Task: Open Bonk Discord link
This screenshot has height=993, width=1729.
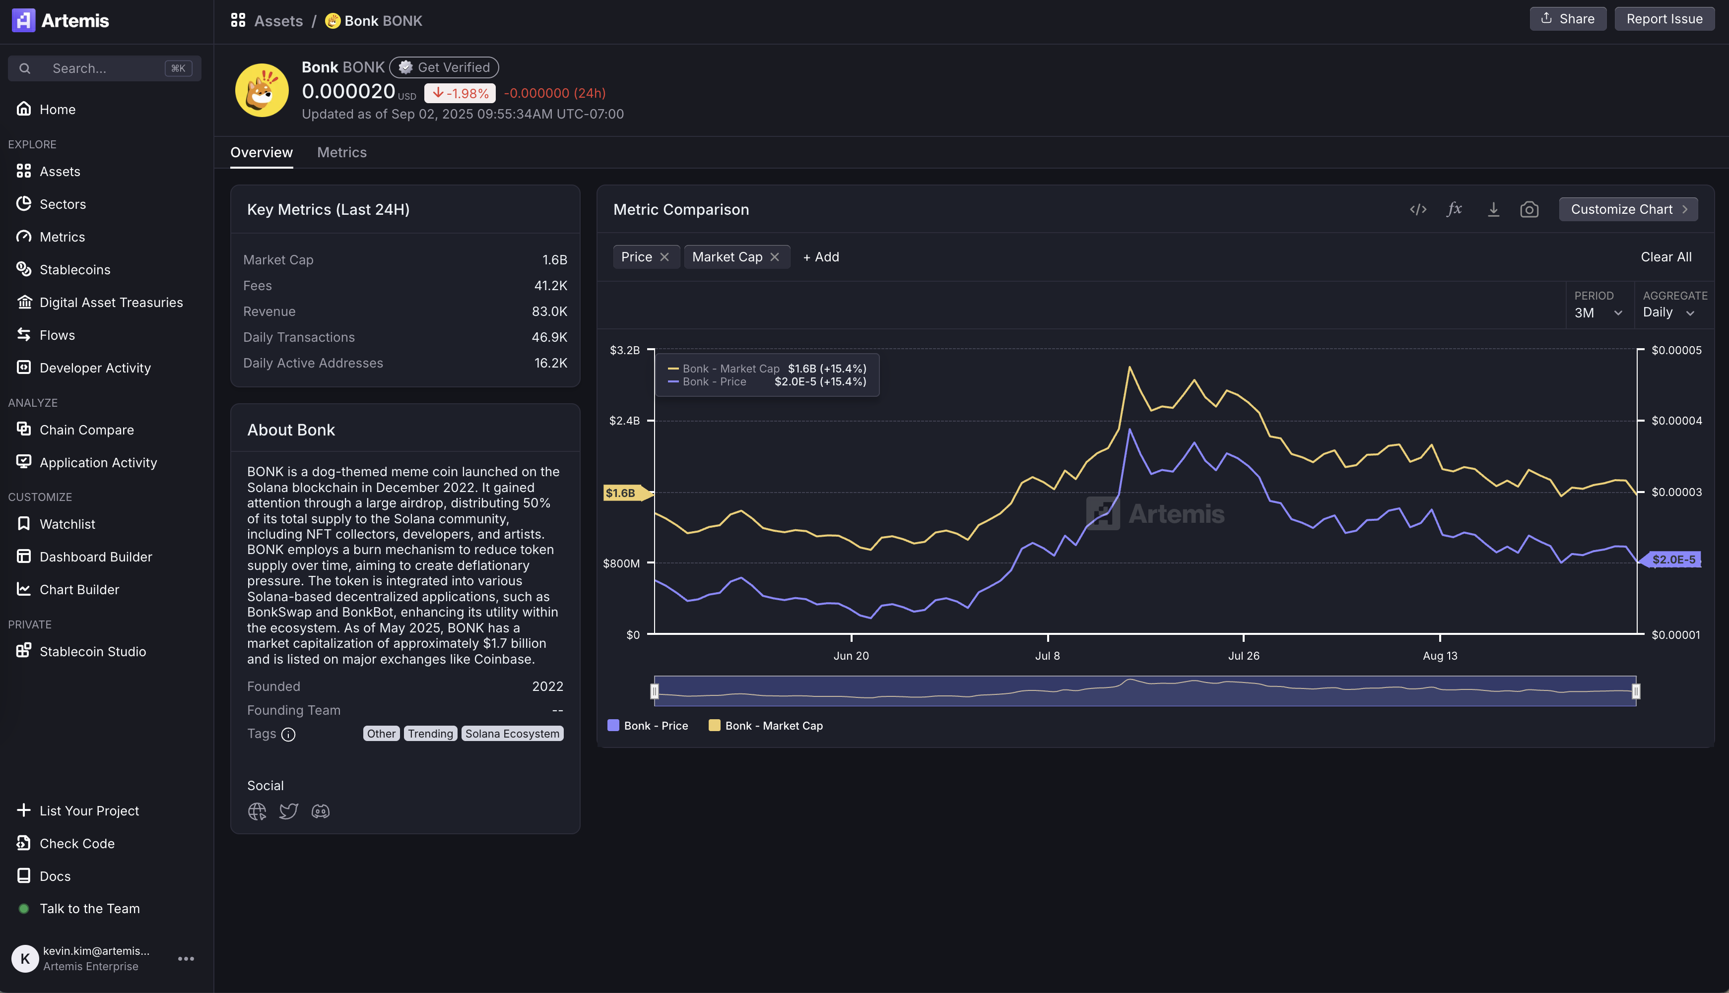Action: 321,811
